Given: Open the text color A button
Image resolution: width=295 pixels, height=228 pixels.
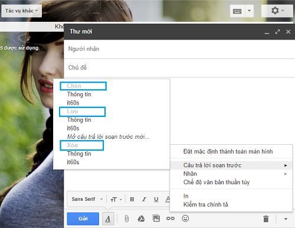Looking at the screenshot, I should [x=168, y=199].
